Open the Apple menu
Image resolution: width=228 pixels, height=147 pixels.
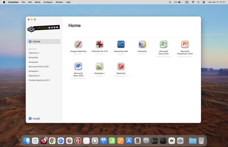point(4,2)
